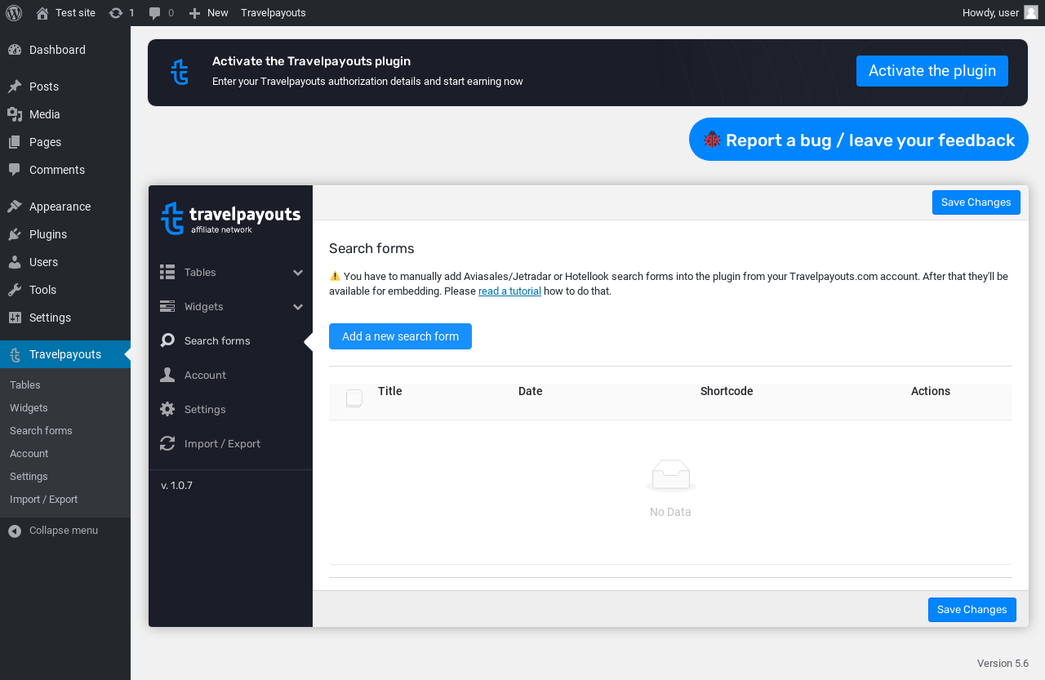The image size is (1045, 680).
Task: Click the Test site name in admin bar
Action: [75, 13]
